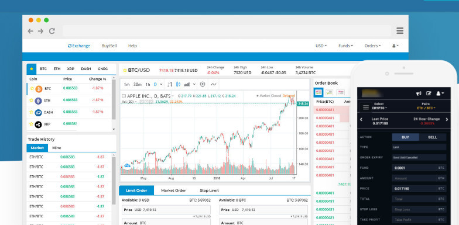Viewport: 459px width, 225px height.
Task: Click the coin list scrollbar down arrow
Action: [x=114, y=129]
